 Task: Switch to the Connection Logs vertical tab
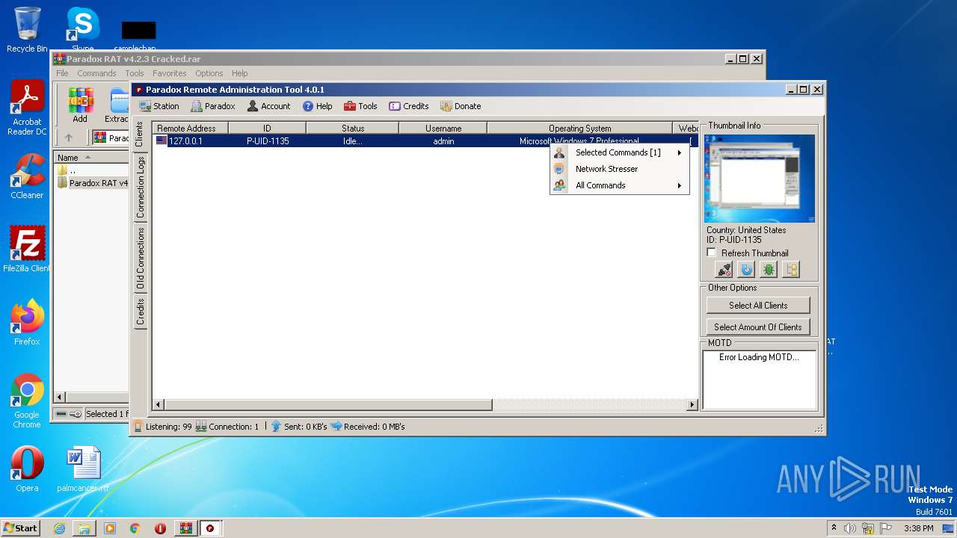pos(140,187)
